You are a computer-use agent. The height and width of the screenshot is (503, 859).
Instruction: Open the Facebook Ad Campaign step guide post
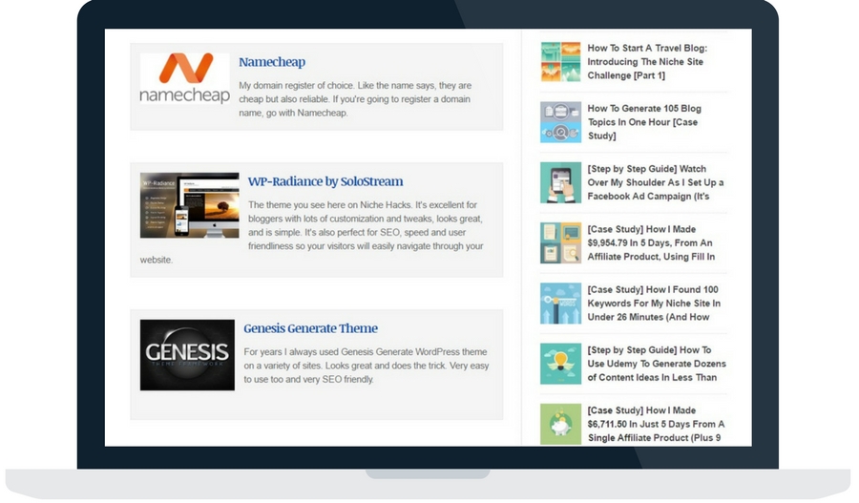(655, 182)
